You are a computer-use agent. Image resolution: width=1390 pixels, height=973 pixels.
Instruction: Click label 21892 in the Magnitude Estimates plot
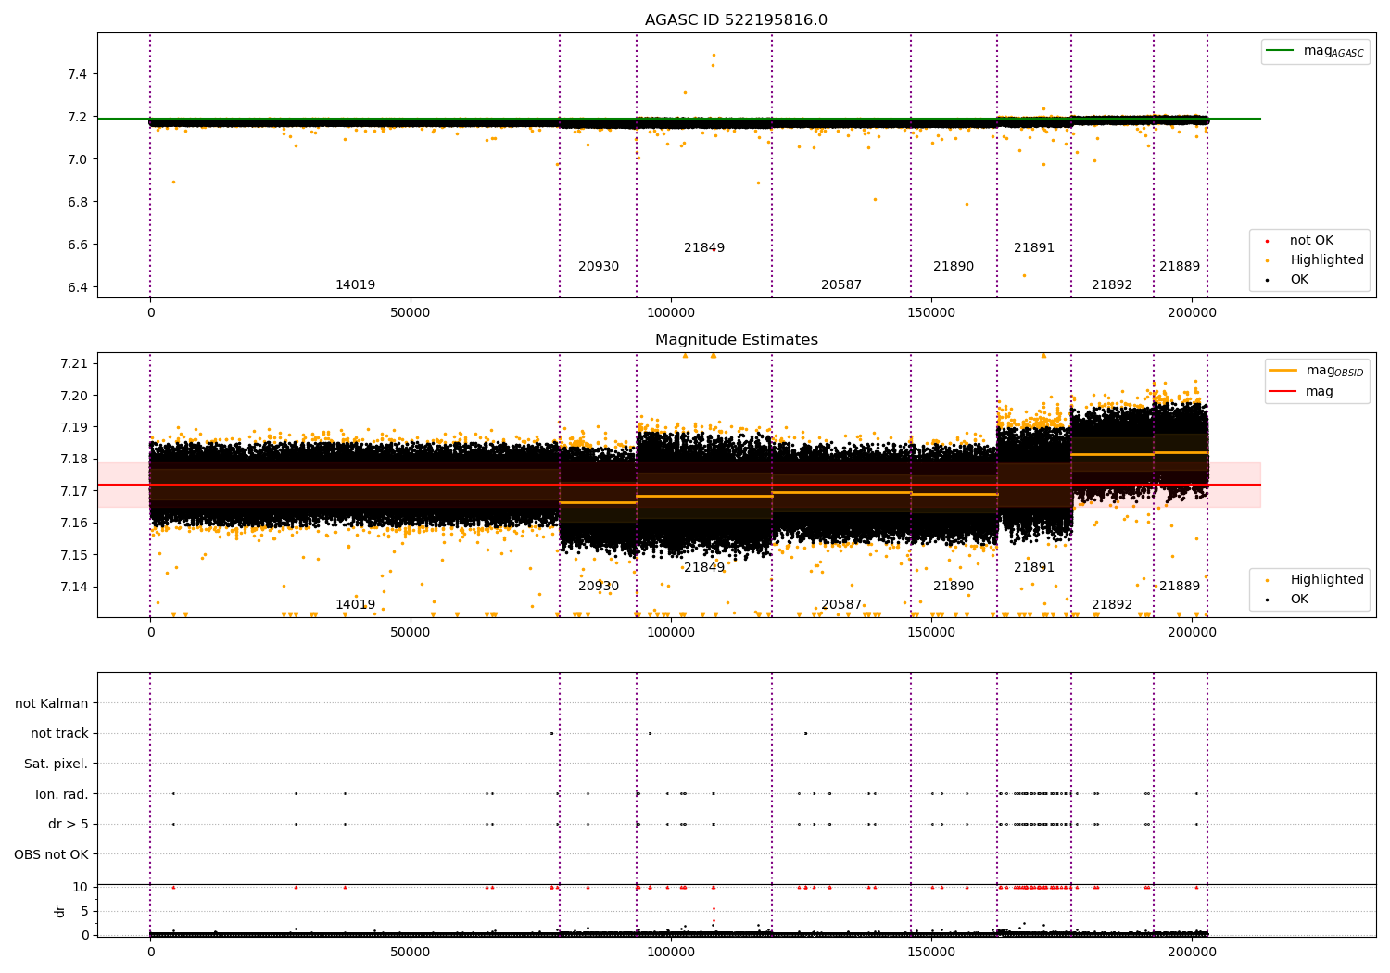tap(1112, 605)
